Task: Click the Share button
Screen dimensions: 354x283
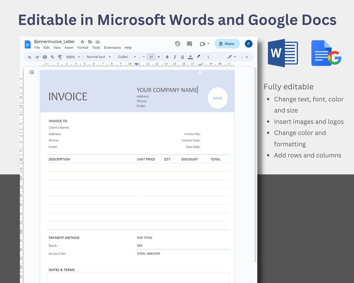Action: [x=227, y=44]
